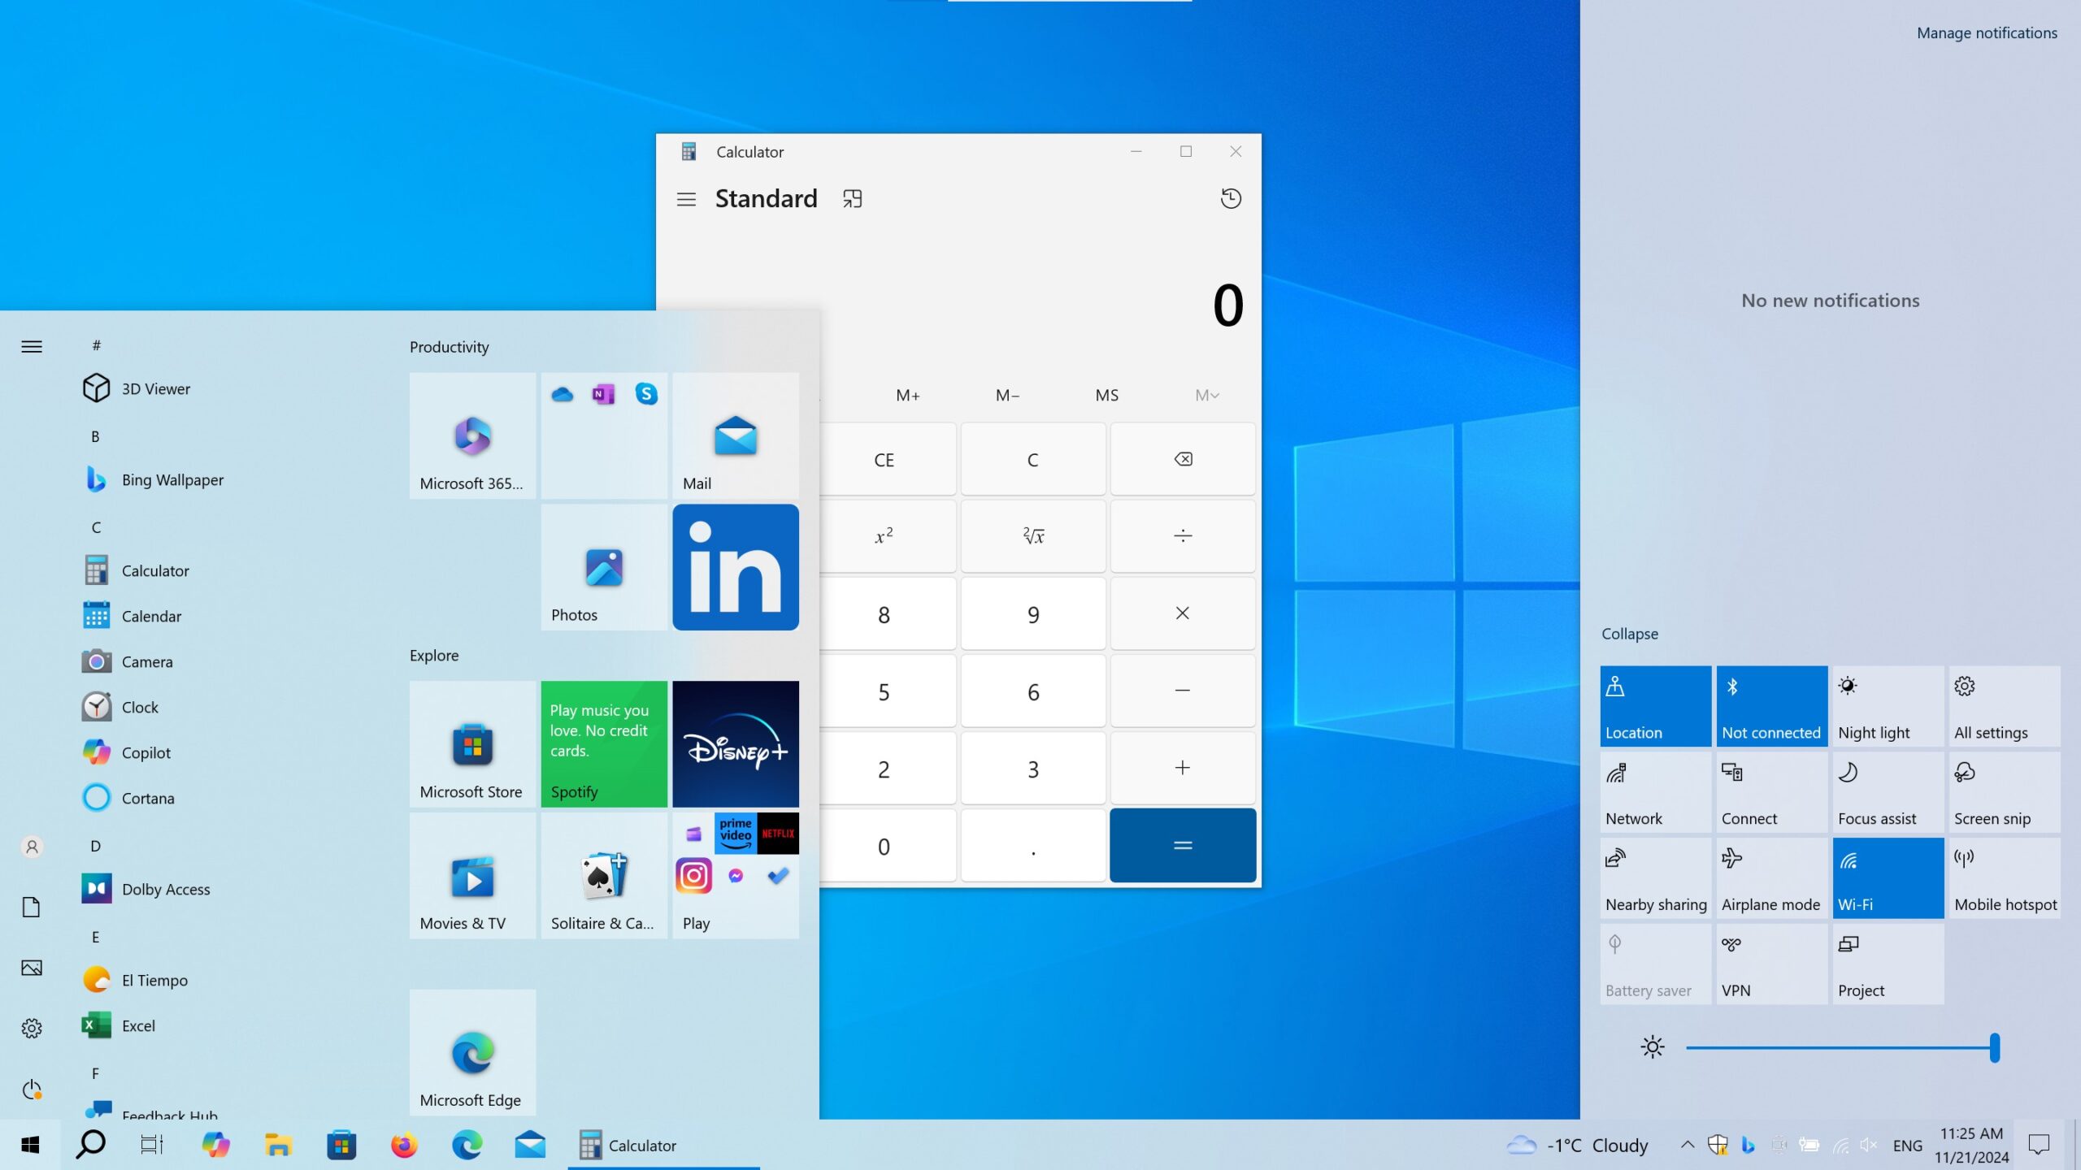
Task: Click the square root key in Calculator
Action: pos(1033,536)
